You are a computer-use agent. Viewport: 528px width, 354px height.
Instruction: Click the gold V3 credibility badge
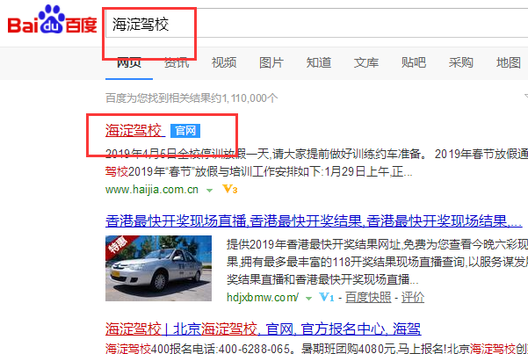[230, 189]
